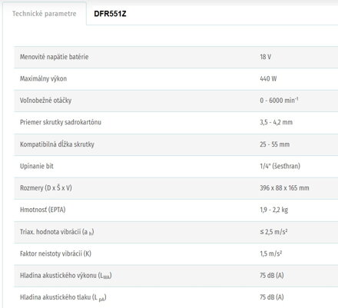This screenshot has width=338, height=308.
Task: Select the Maximálny výkon row label
Action: click(43, 78)
